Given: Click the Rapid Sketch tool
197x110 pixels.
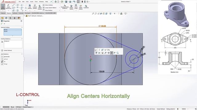Looking at the screenshot, I should pos(81,7).
